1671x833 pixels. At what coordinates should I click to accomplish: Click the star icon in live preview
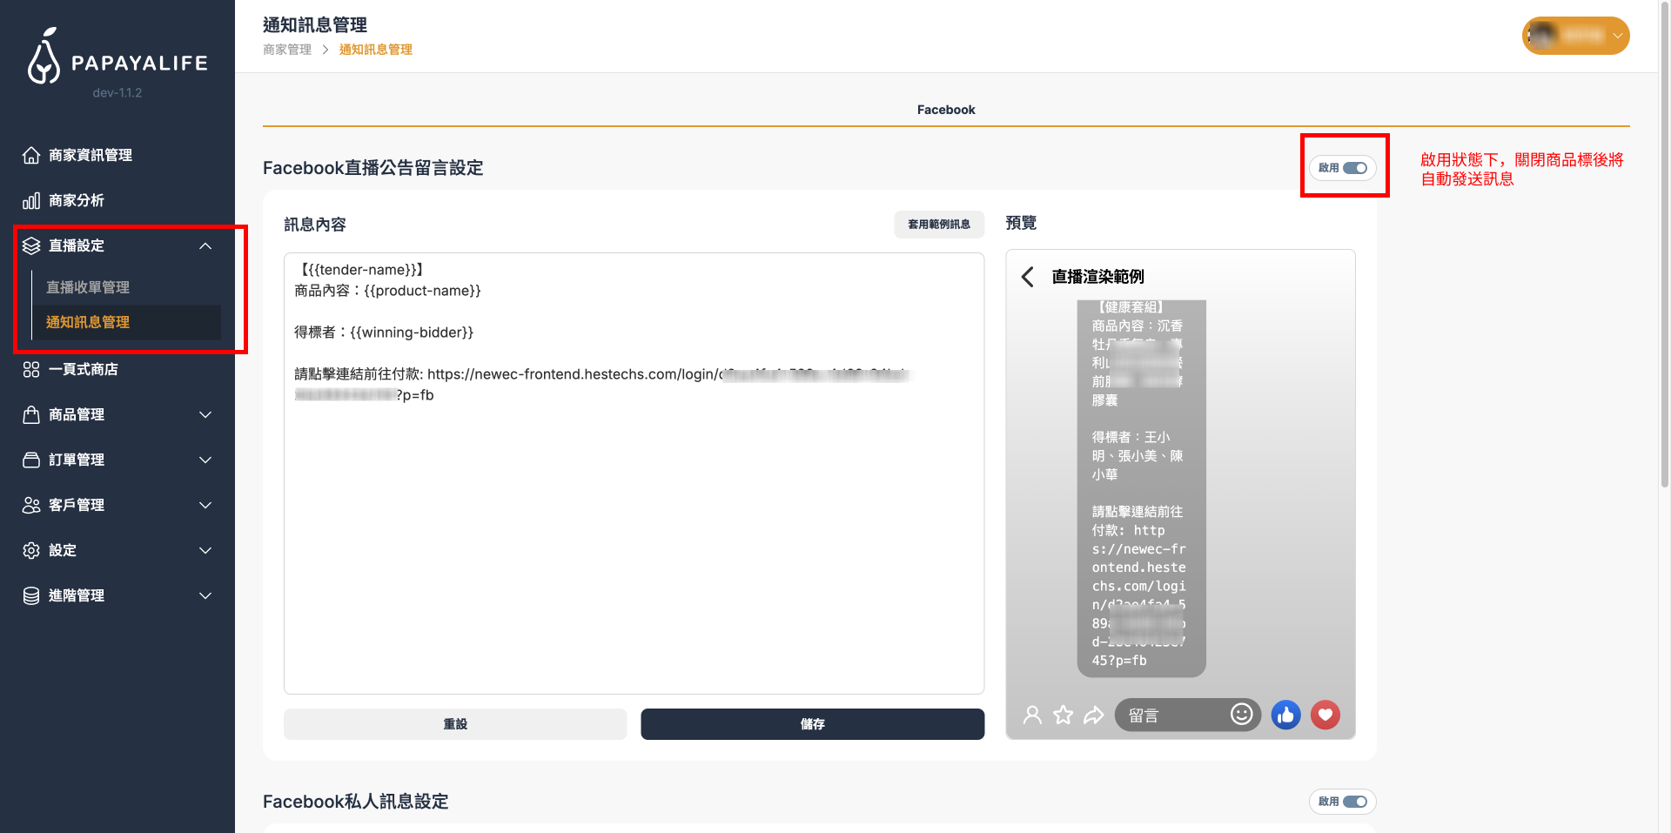coord(1063,714)
